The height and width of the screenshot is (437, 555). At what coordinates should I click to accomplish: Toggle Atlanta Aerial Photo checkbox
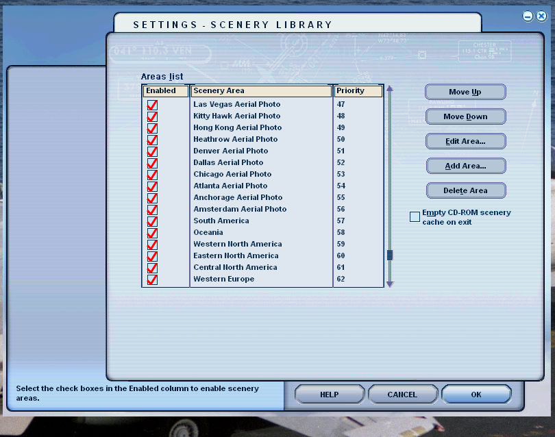(152, 186)
